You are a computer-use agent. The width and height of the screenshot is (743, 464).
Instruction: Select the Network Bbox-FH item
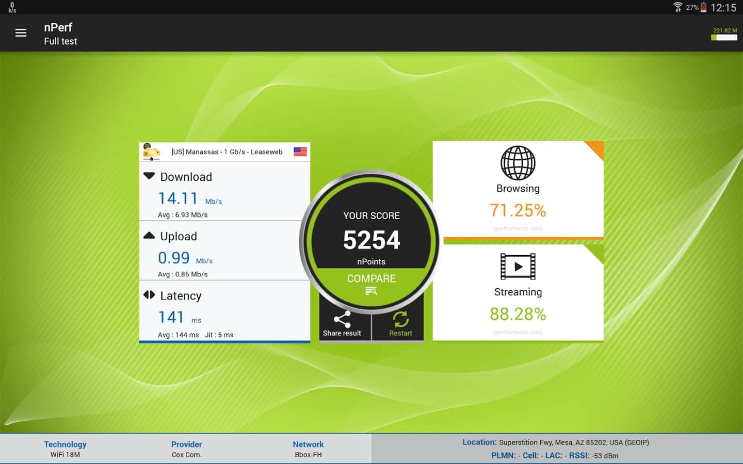click(x=308, y=449)
